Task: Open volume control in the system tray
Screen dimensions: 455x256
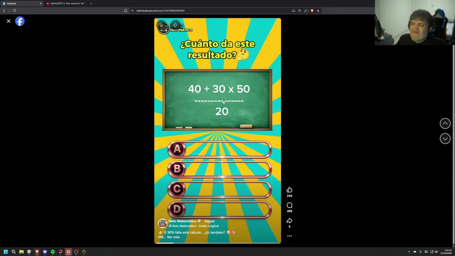Action: click(x=436, y=252)
